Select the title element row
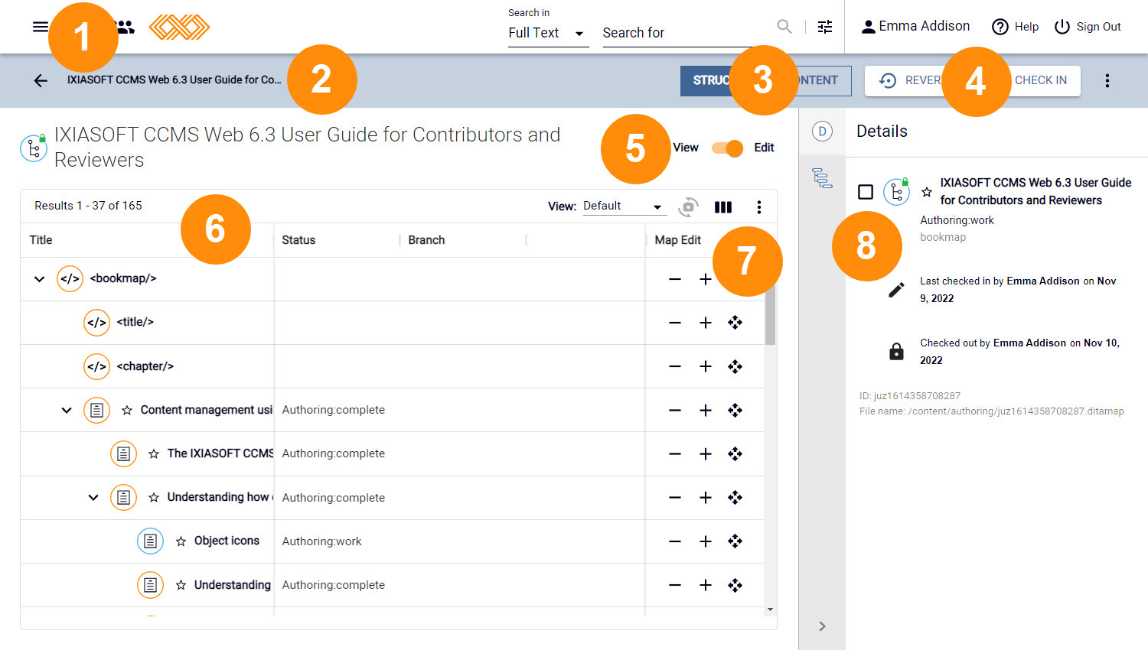 (392, 323)
